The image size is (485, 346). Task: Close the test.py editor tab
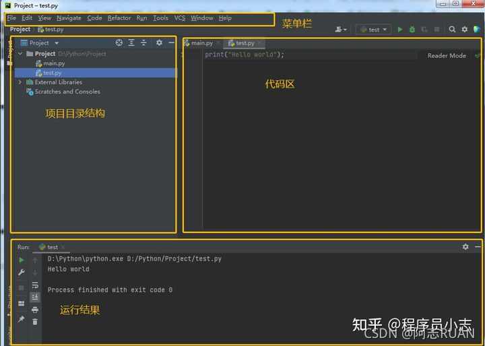[259, 42]
